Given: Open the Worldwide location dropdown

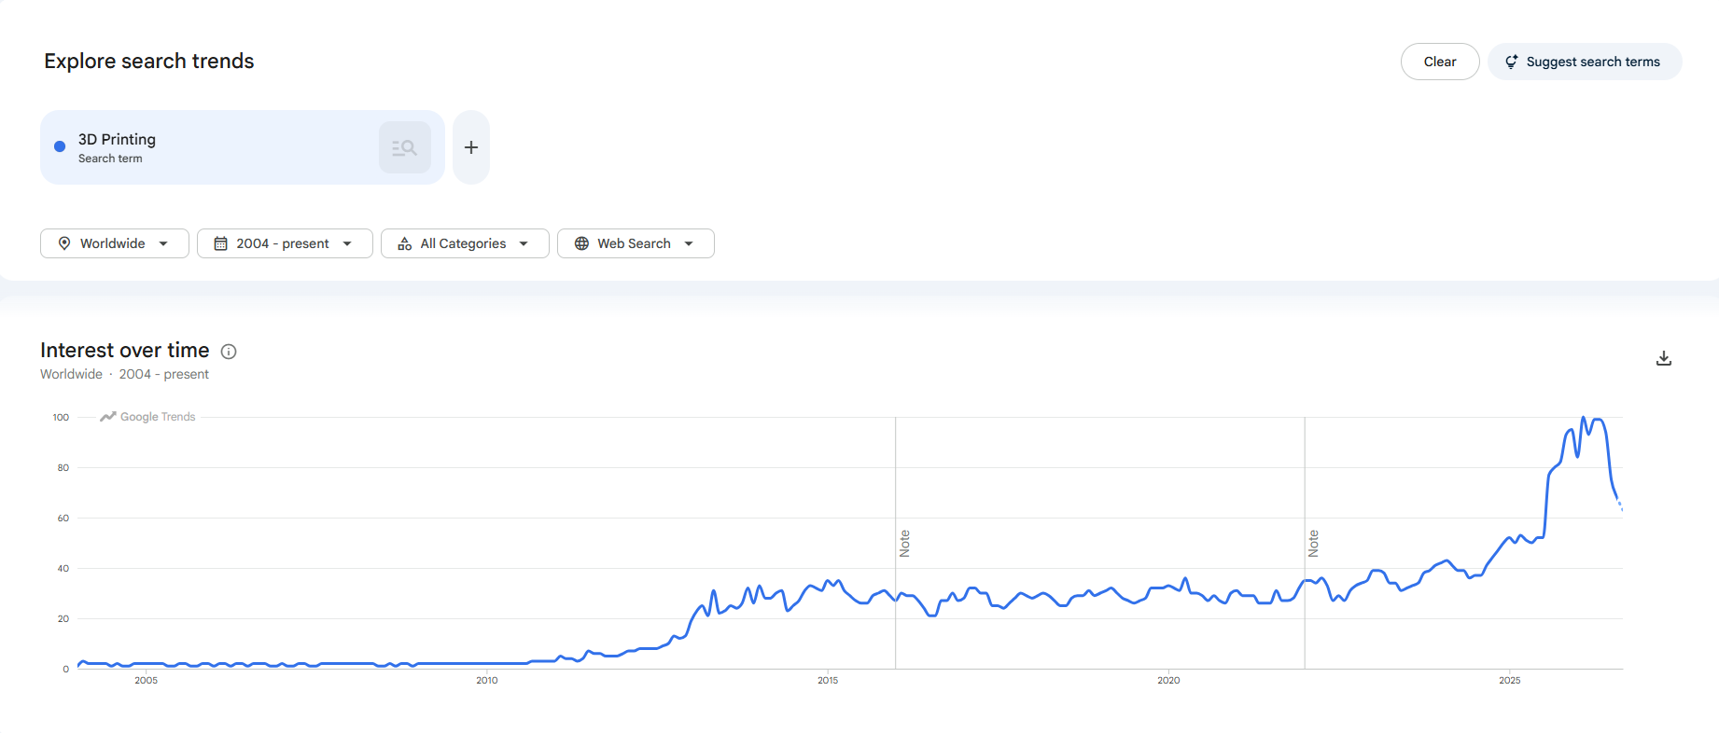Looking at the screenshot, I should [115, 243].
